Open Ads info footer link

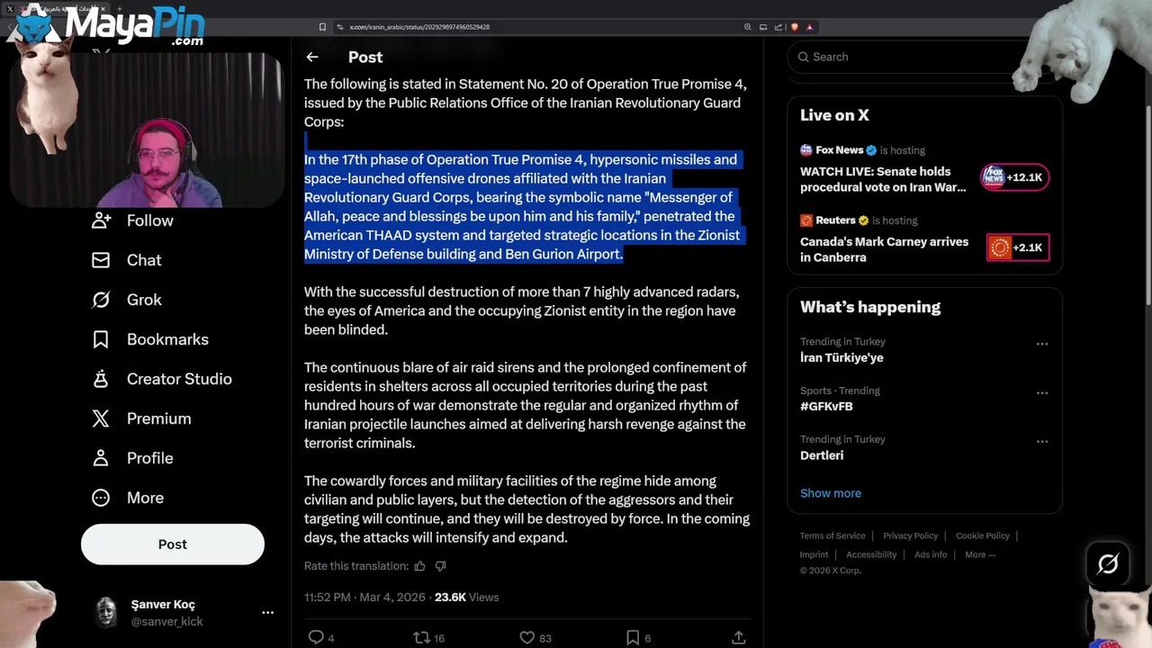[931, 554]
